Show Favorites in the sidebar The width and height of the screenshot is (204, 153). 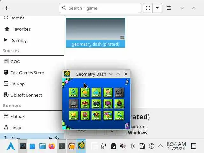(32, 29)
